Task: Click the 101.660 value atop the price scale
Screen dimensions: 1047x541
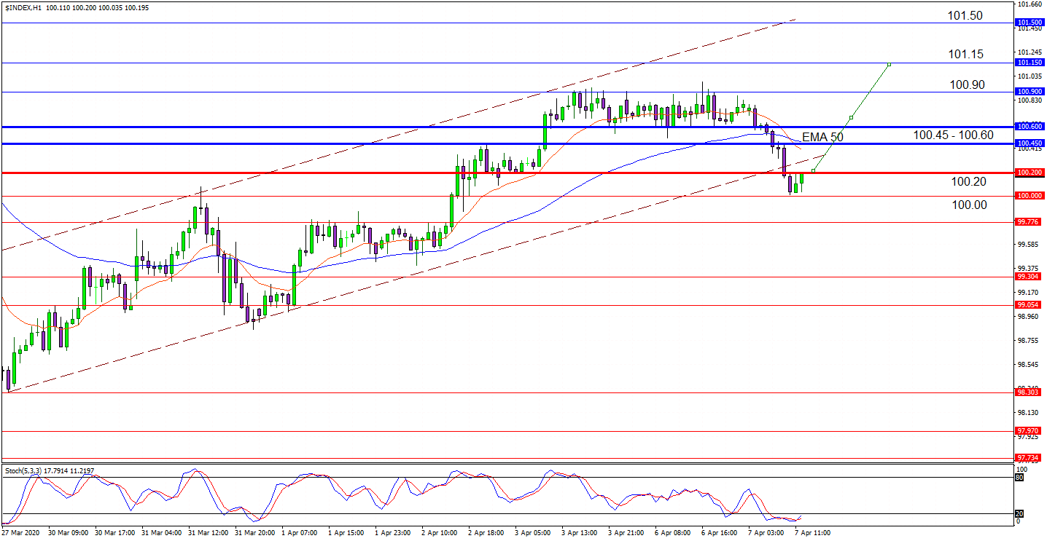Action: coord(1028,4)
